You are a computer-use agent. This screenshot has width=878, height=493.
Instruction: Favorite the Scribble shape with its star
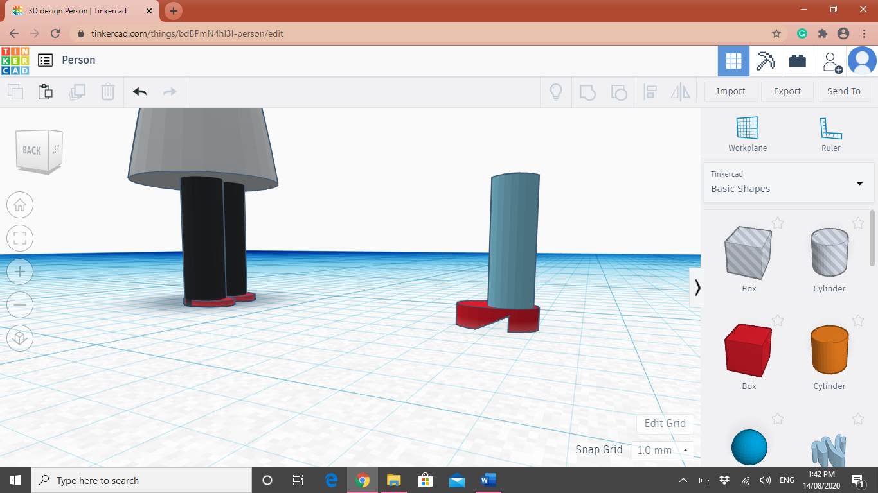857,419
